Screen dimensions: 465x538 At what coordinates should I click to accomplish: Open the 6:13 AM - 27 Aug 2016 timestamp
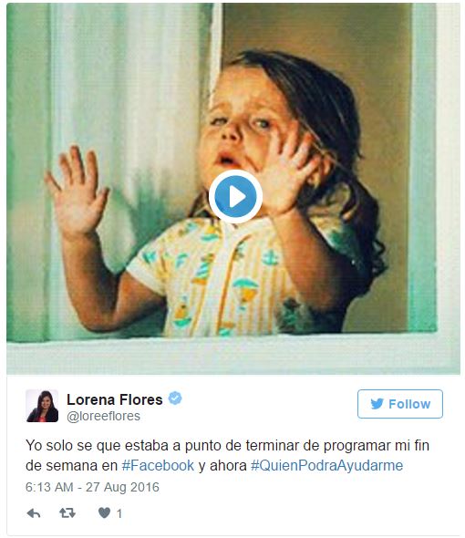tap(92, 487)
